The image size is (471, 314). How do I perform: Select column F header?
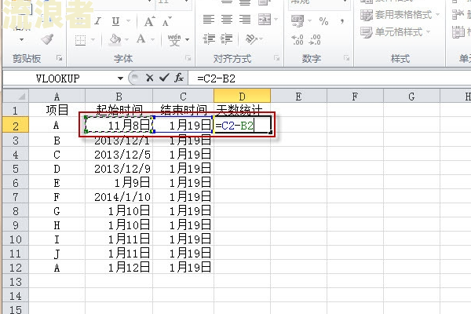coord(355,96)
